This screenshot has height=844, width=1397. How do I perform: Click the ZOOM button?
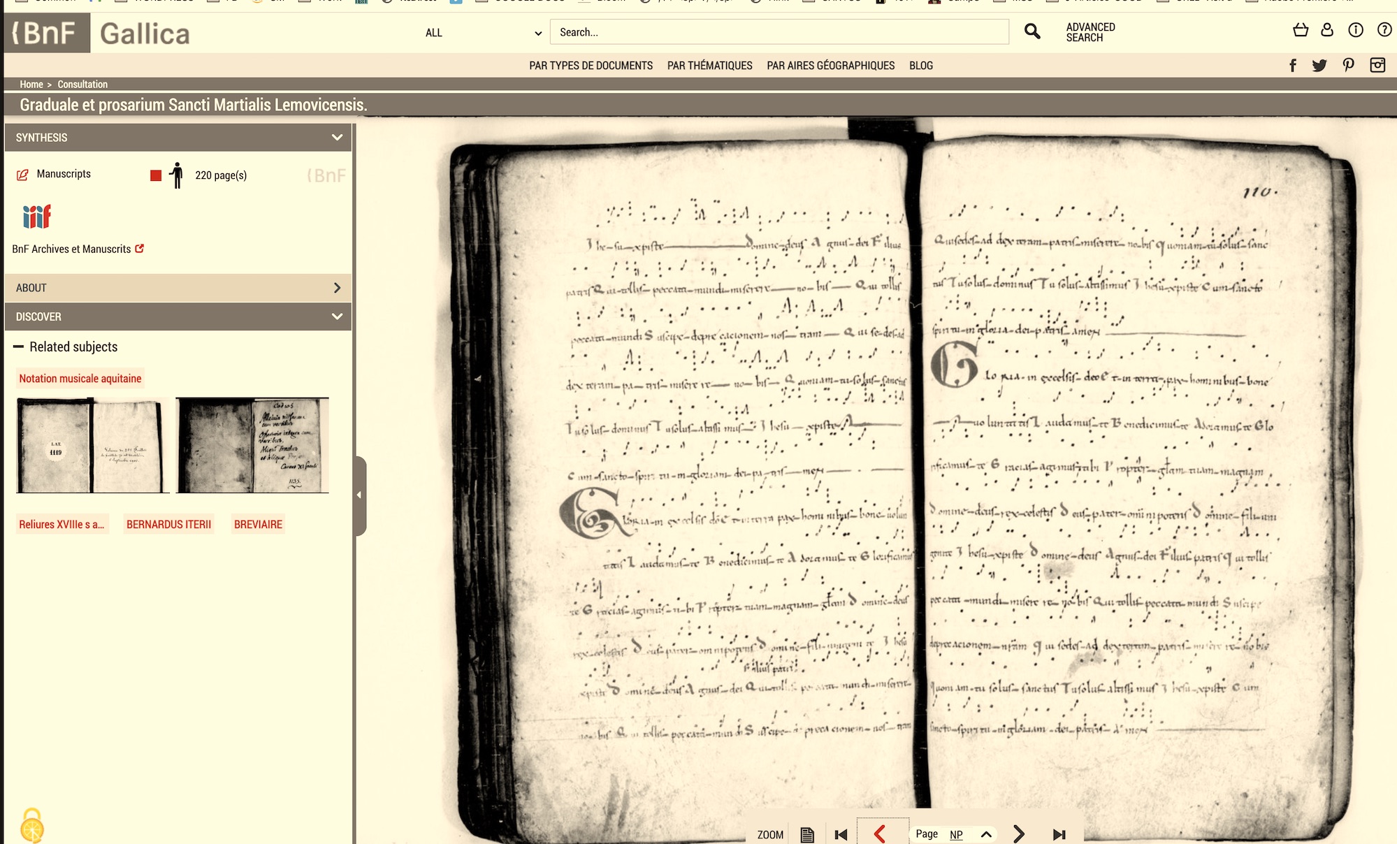[x=770, y=834]
